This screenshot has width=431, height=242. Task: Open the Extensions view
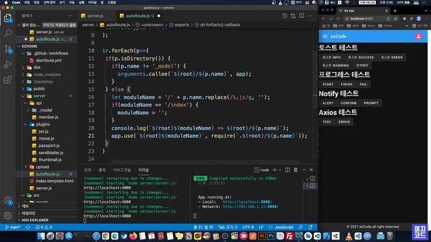(7, 80)
